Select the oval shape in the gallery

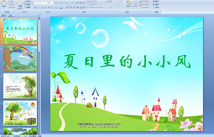pyautogui.click(x=121, y=2)
